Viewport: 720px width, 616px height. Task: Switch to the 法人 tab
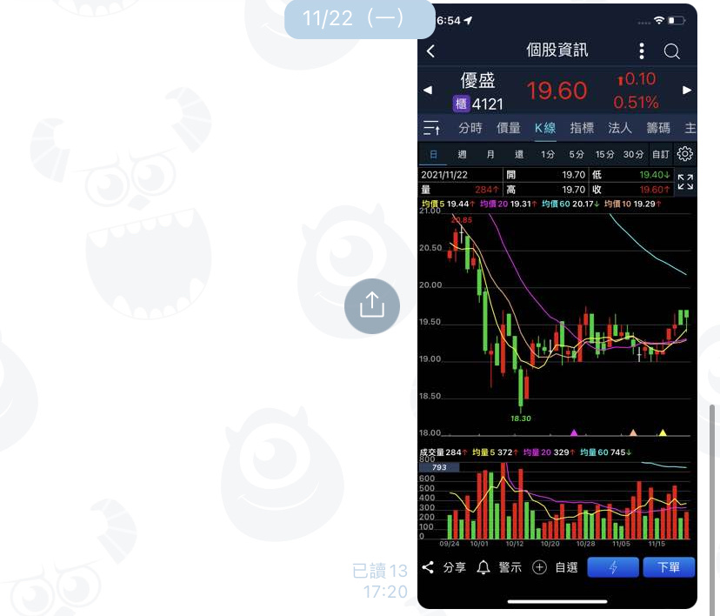(620, 128)
